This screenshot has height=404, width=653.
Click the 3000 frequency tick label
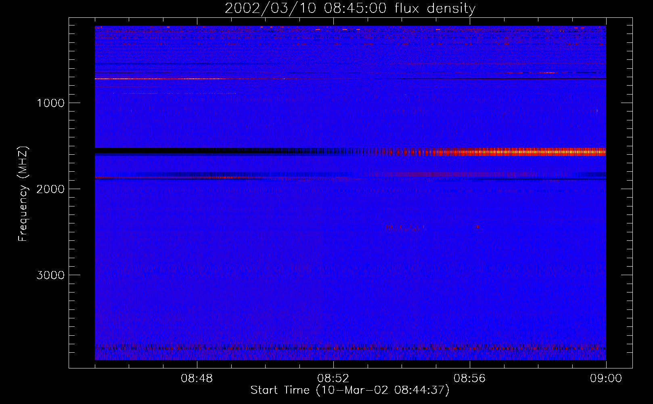click(50, 275)
